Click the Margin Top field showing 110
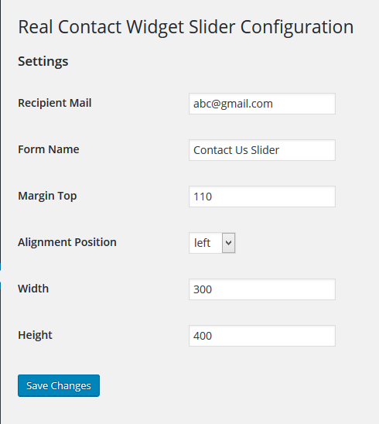 (262, 197)
